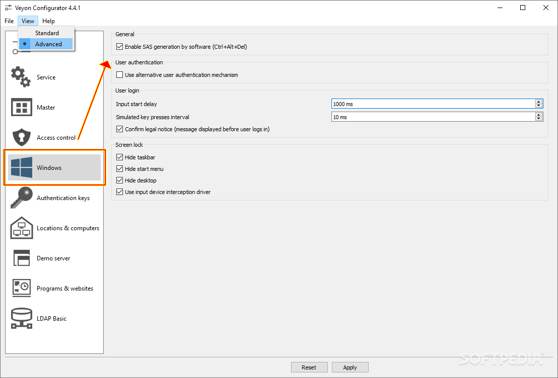This screenshot has height=378, width=558.
Task: Apply the configuration changes
Action: 350,367
